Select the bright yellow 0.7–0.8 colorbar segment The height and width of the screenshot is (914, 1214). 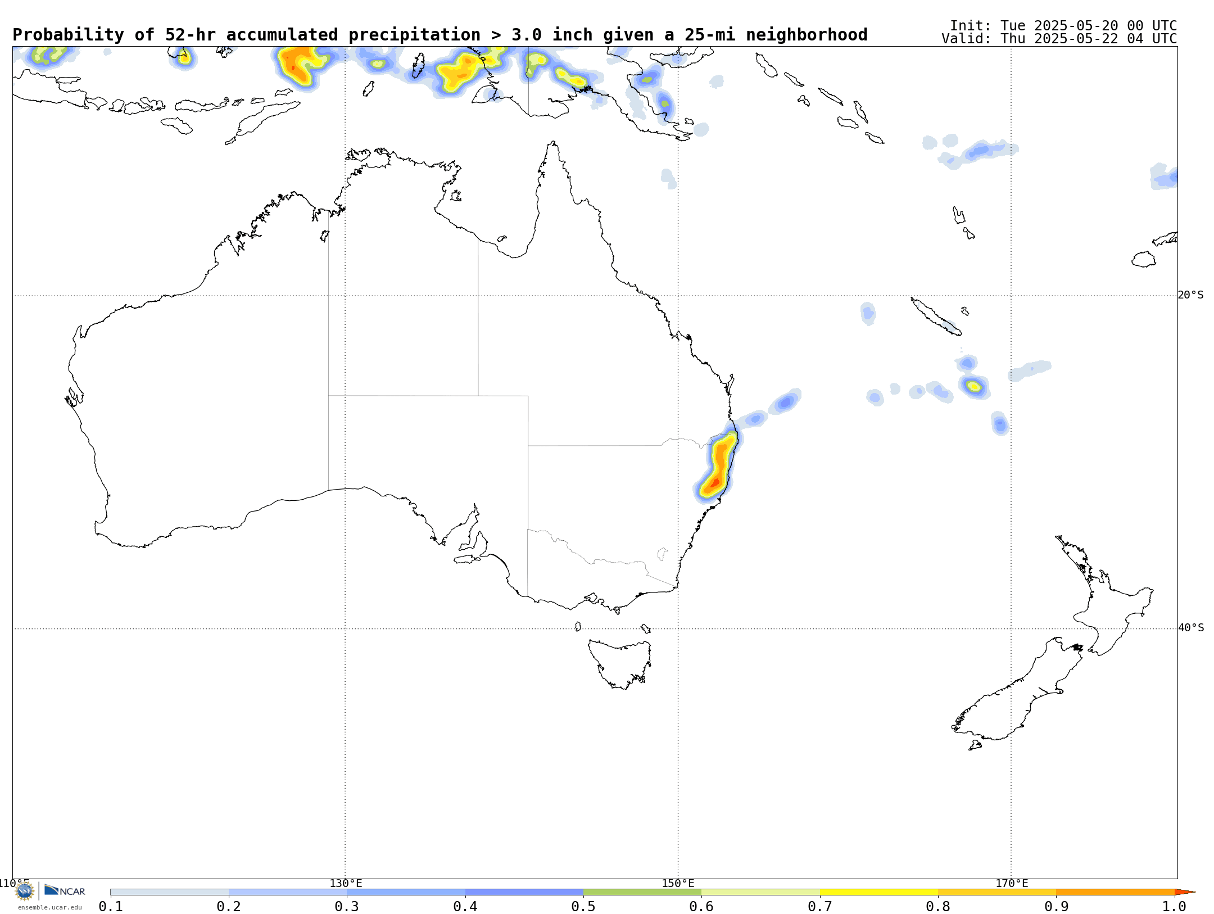pyautogui.click(x=879, y=892)
